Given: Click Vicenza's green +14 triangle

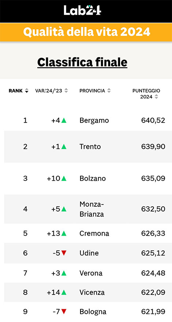Looking at the screenshot, I should pyautogui.click(x=64, y=292).
